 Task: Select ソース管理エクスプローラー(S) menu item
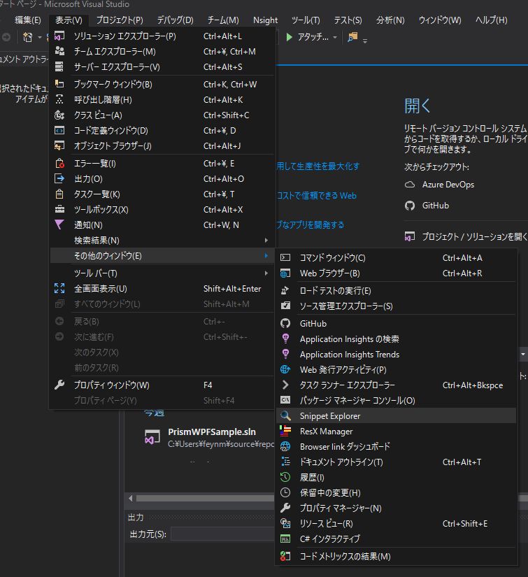396,306
